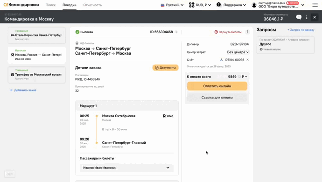Image resolution: width=322 pixels, height=182 pixels.
Task: Open the hamburger main menu
Action: pos(315,5)
